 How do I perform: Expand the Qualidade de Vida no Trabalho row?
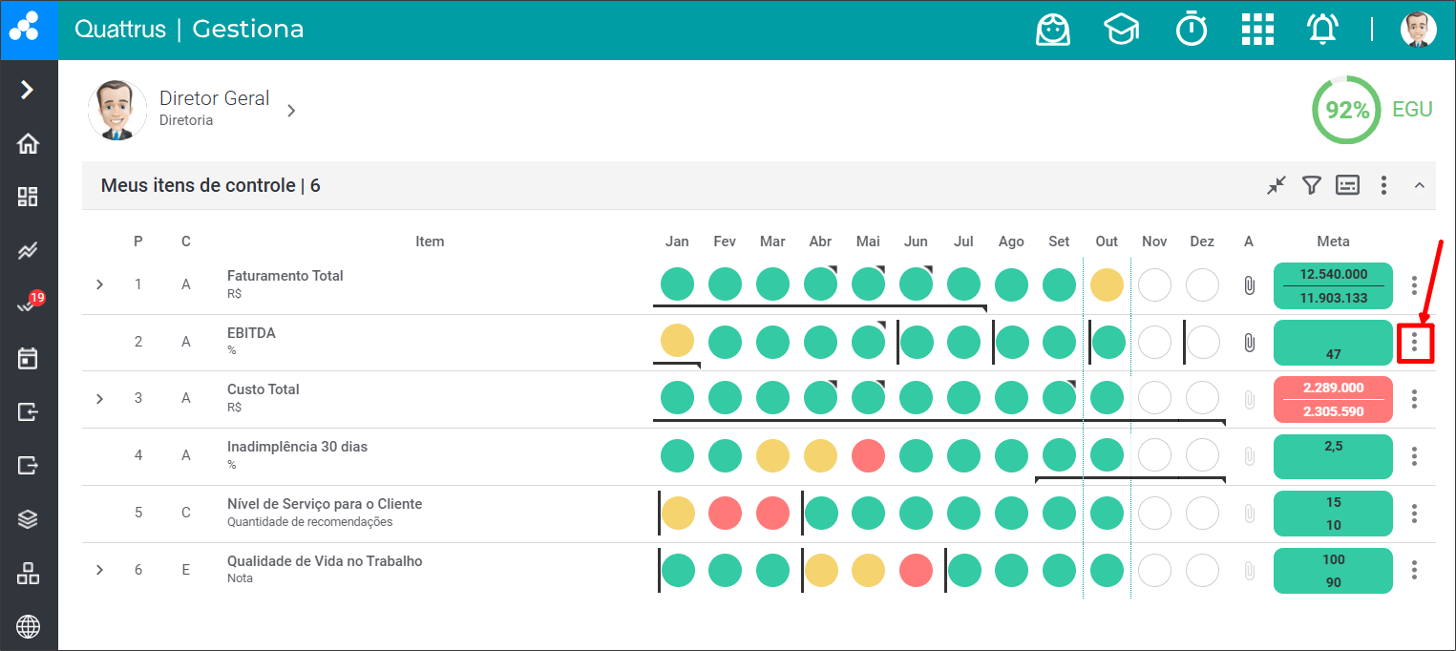click(x=100, y=570)
